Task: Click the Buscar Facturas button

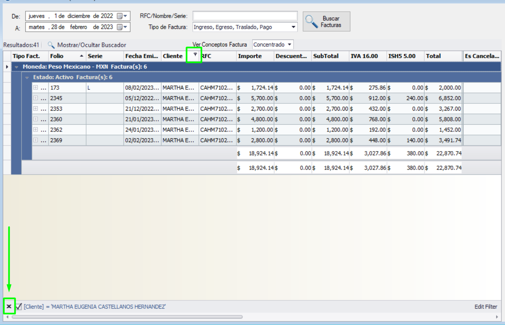Action: tap(327, 22)
